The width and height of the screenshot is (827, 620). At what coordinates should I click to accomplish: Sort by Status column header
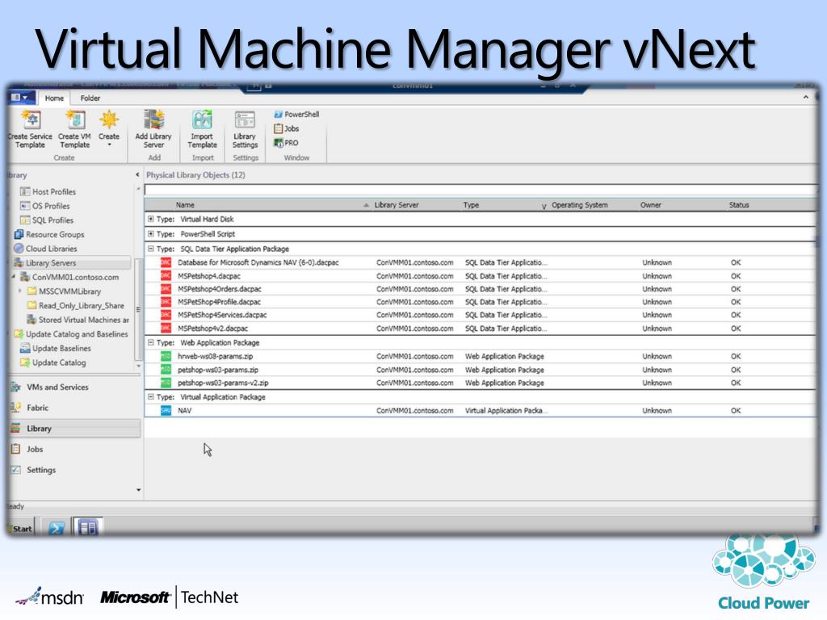click(x=738, y=204)
